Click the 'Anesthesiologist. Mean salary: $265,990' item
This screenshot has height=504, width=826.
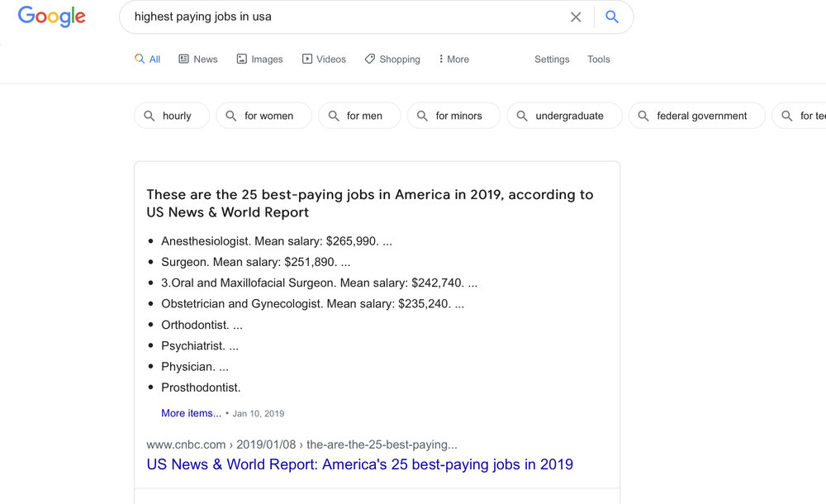click(x=277, y=241)
